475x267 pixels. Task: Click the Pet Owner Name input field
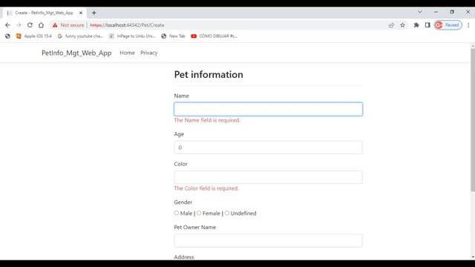pyautogui.click(x=268, y=240)
